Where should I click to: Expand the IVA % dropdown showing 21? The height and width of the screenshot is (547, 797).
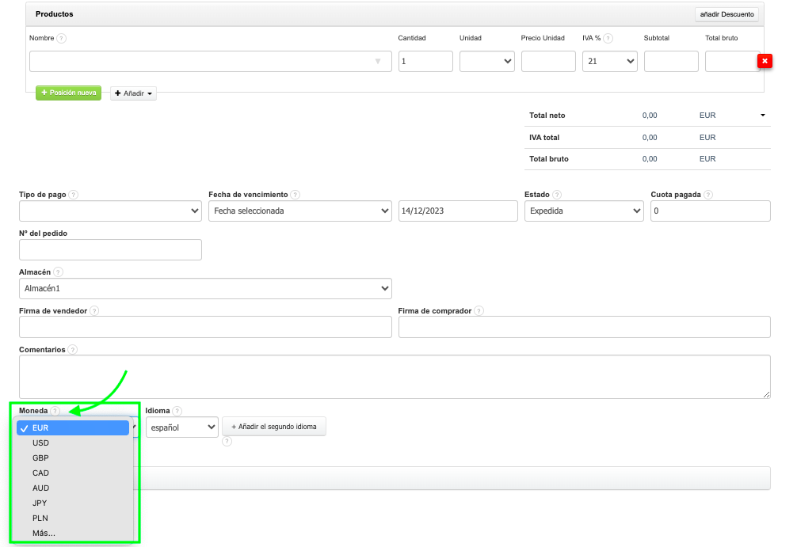[609, 61]
